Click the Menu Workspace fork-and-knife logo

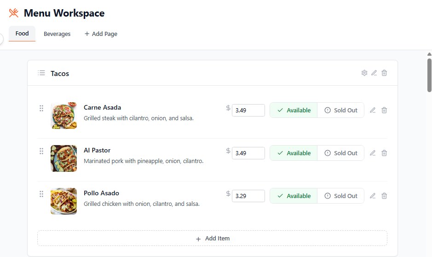click(13, 13)
